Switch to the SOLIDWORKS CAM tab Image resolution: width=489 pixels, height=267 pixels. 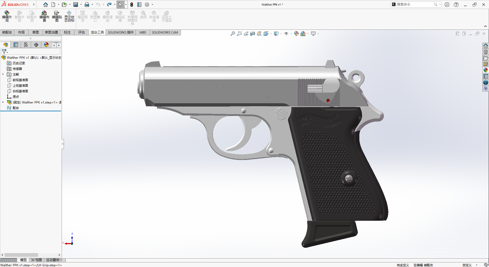(x=165, y=32)
